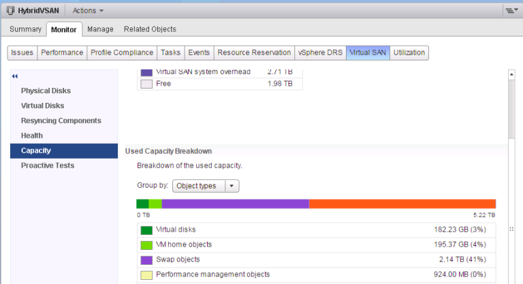
Task: Select the vSphere DRS sub-tab
Action: (x=319, y=52)
